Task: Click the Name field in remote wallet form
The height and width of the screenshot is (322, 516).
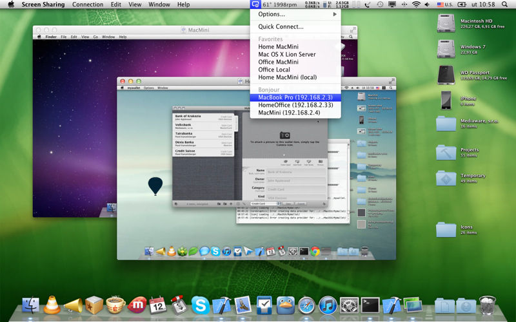Action: tap(296, 172)
